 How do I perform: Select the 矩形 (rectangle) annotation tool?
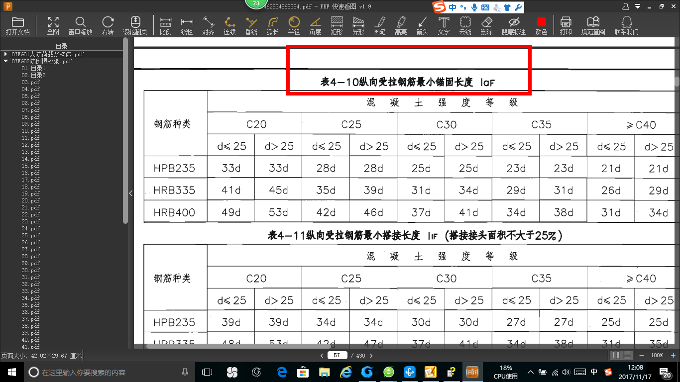coord(337,25)
